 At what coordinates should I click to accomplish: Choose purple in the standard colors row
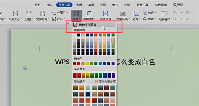113,64
